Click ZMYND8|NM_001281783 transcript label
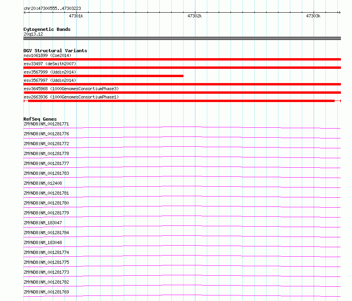The width and height of the screenshot is (352, 301). tap(46, 173)
